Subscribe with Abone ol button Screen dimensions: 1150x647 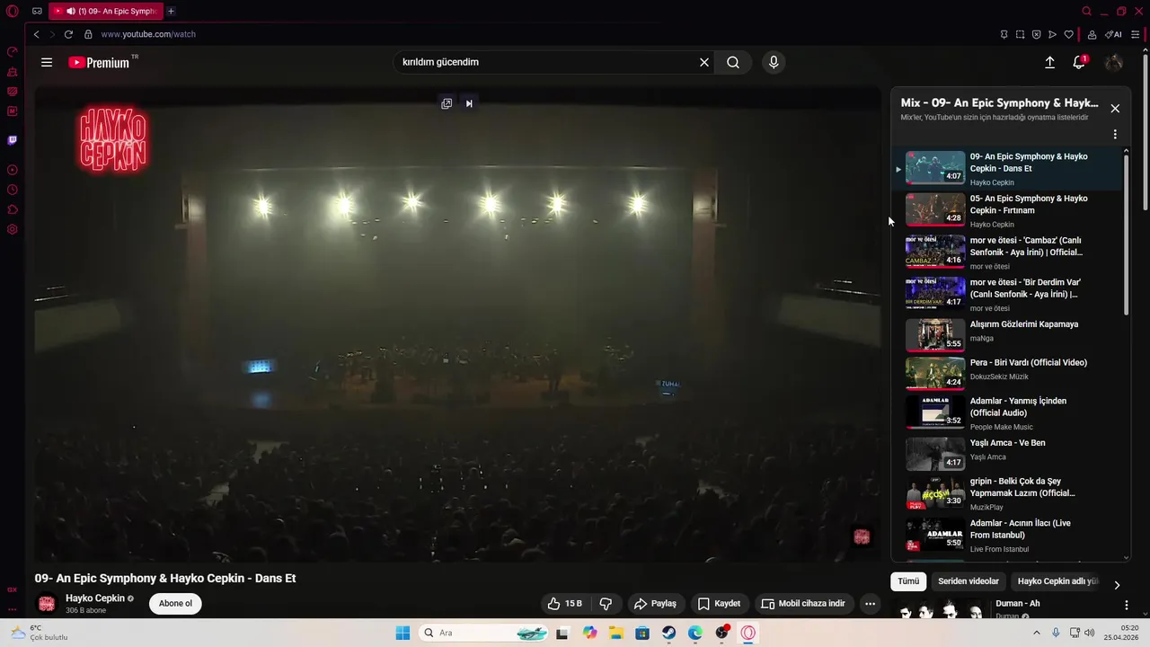tap(175, 603)
